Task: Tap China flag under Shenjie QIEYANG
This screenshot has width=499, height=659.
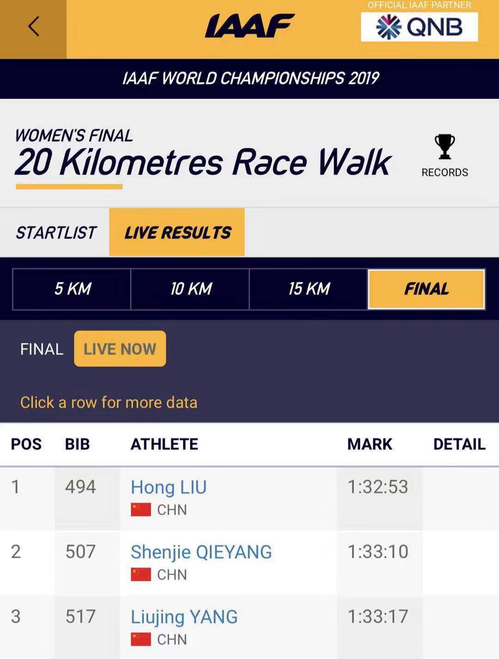Action: pos(141,574)
